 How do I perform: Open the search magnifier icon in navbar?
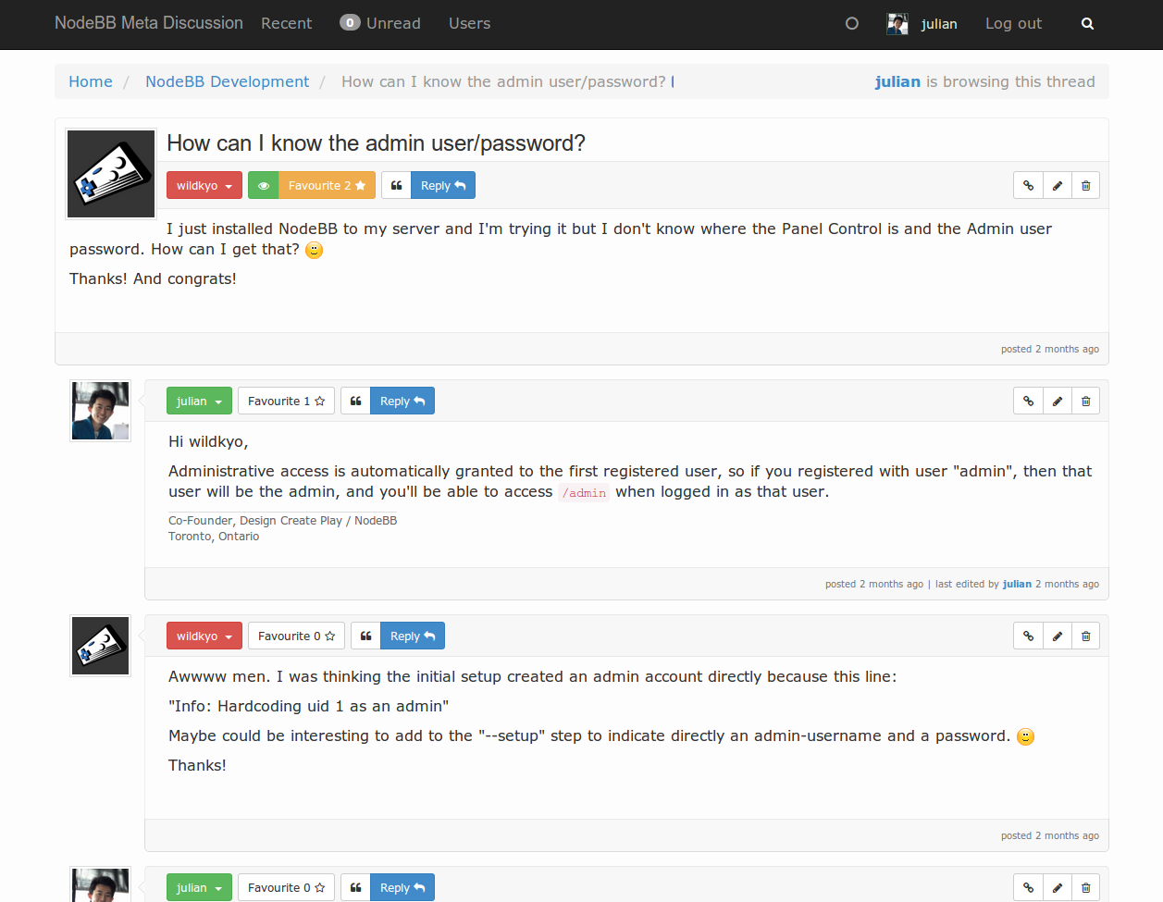click(x=1087, y=24)
